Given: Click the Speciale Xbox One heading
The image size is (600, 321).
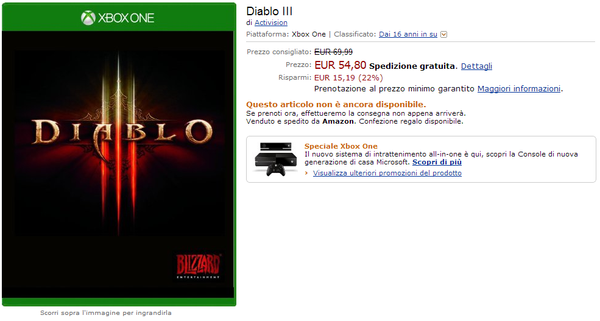Looking at the screenshot, I should (341, 146).
